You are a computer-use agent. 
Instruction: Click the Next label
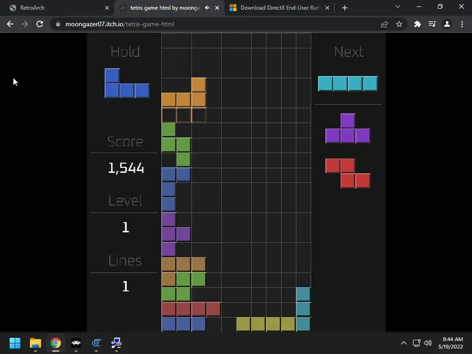pos(349,52)
